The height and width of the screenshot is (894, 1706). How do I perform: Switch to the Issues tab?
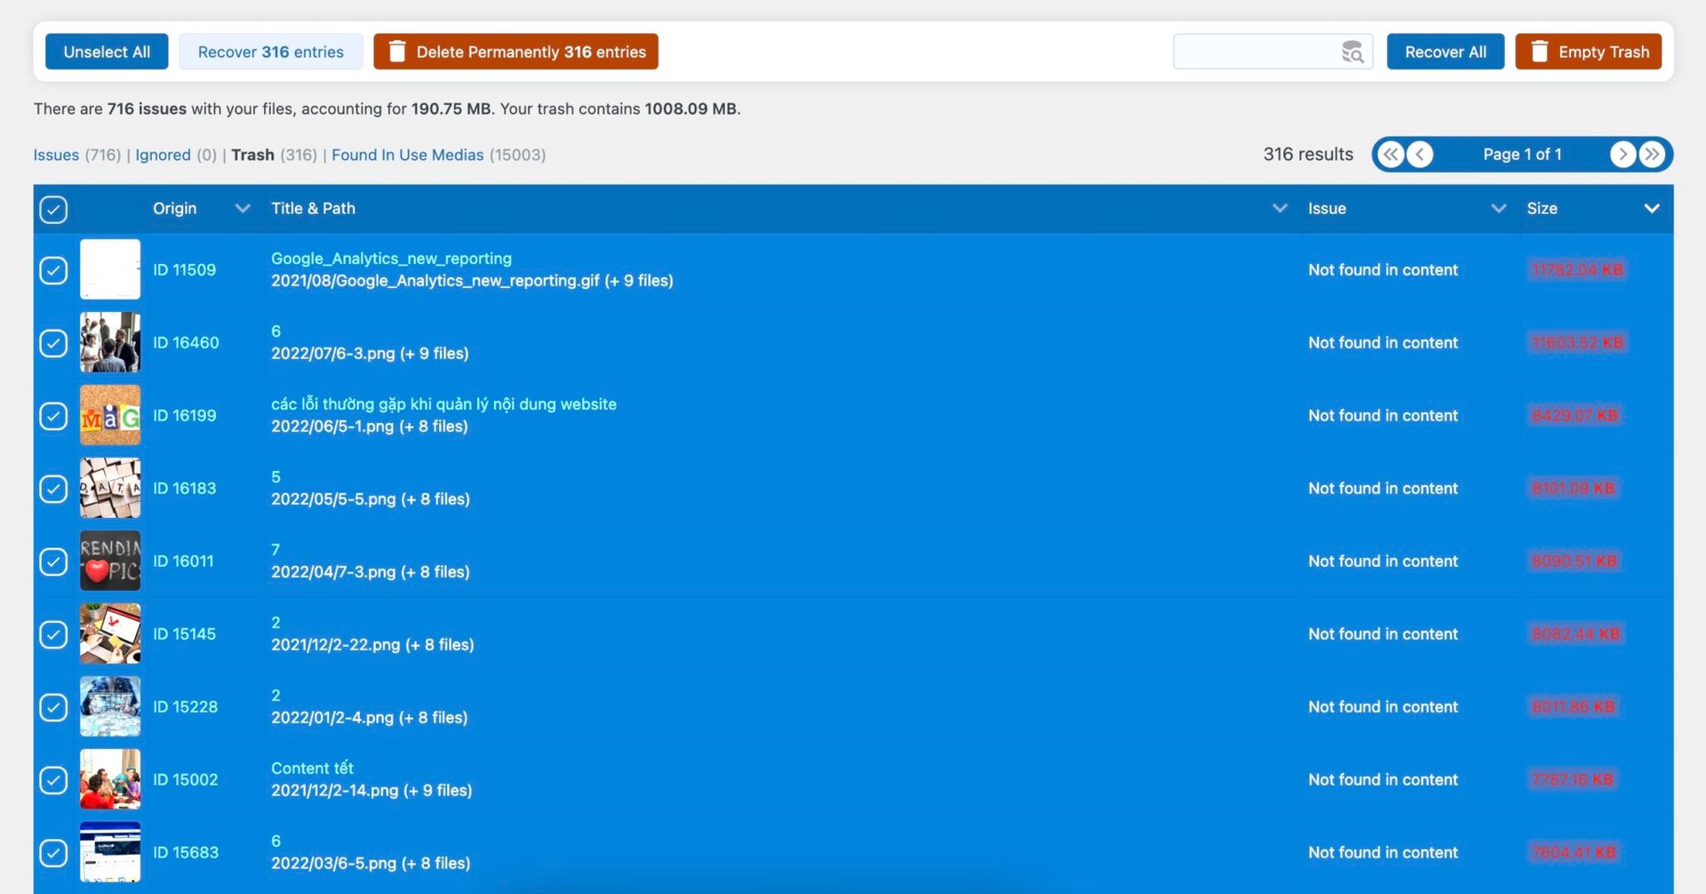tap(56, 155)
